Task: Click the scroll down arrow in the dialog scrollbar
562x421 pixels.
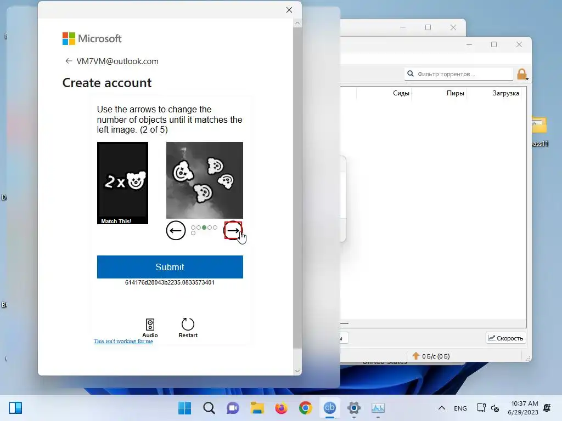Action: (x=297, y=371)
